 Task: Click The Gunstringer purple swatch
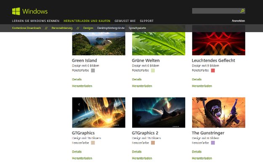pyautogui.click(x=213, y=143)
